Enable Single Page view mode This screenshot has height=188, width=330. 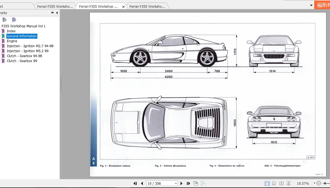[x=267, y=183]
